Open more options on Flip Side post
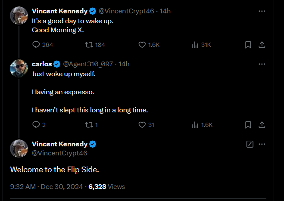The image size is (284, 201). (262, 144)
